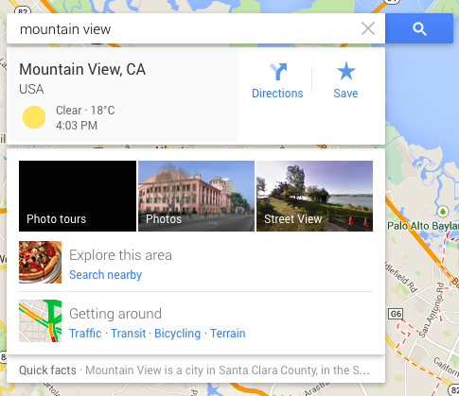
Task: Open the Street View thumbnail
Action: (x=314, y=196)
